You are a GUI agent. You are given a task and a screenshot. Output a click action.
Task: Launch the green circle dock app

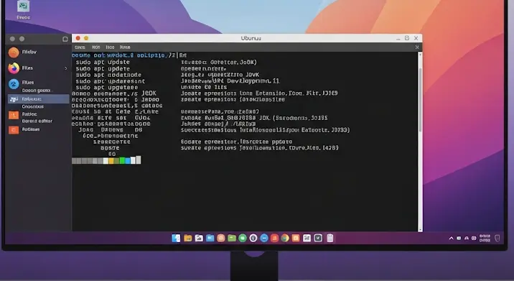click(x=243, y=238)
